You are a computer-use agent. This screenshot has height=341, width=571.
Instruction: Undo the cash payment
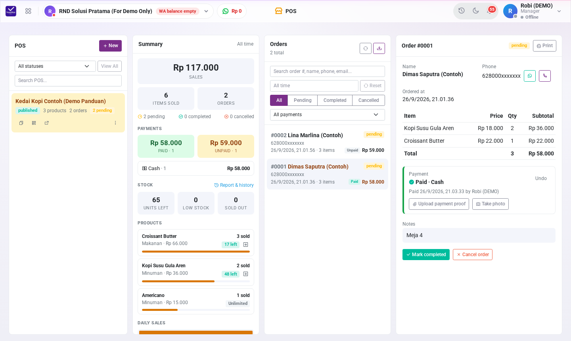[x=541, y=178]
